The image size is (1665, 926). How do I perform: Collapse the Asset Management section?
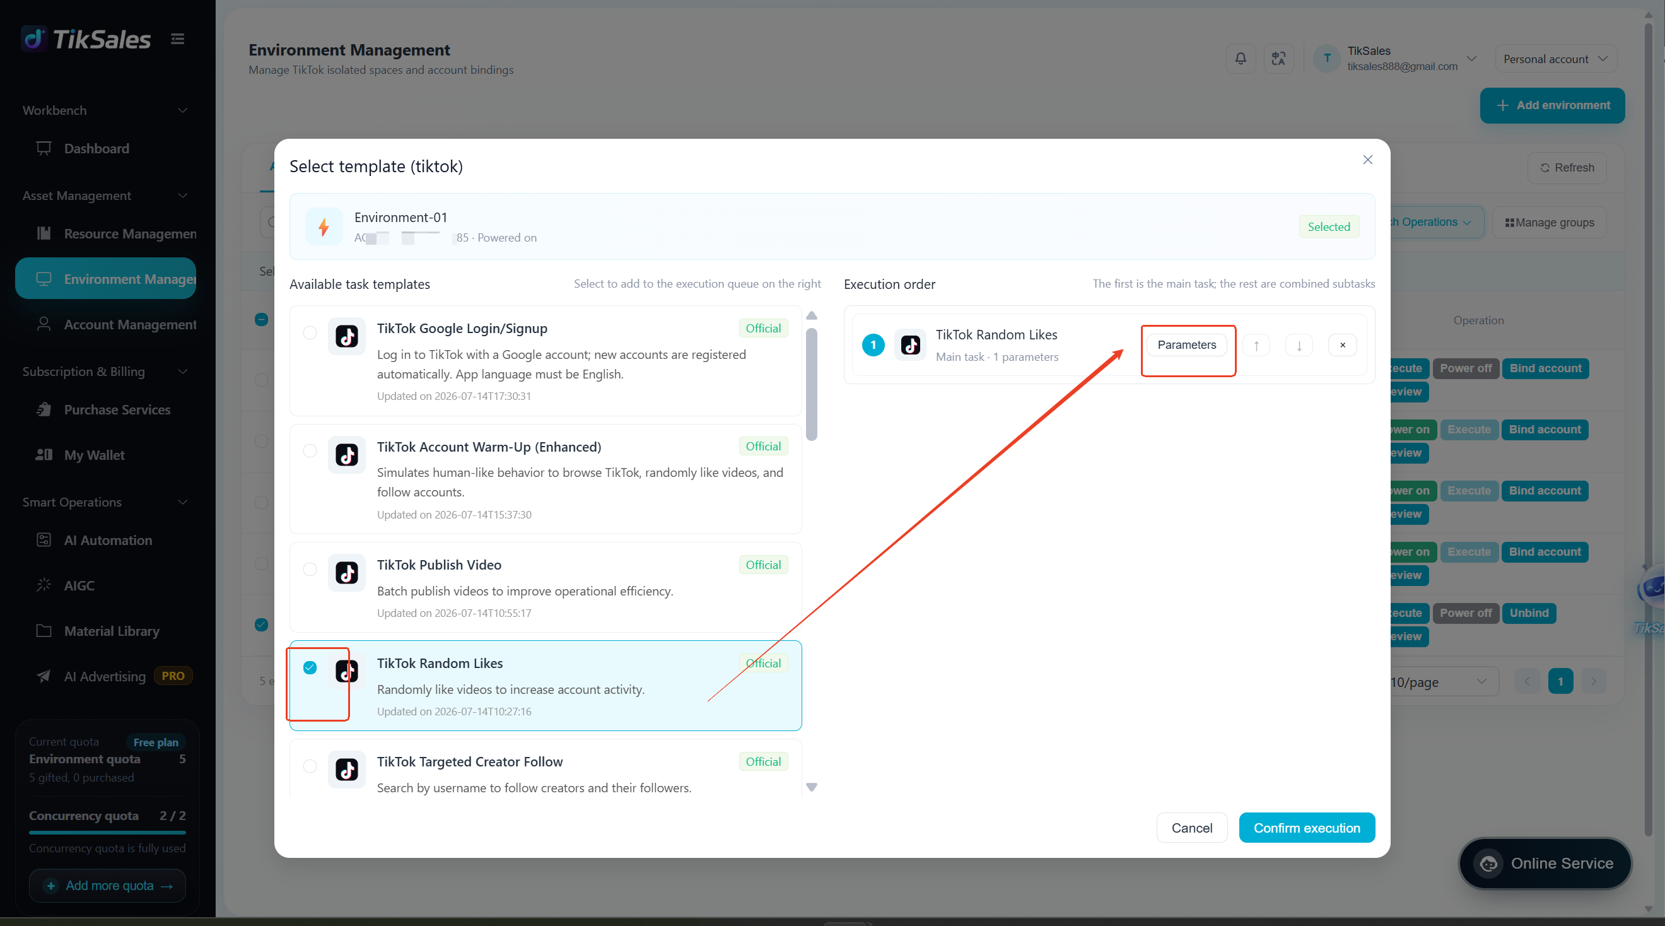[x=183, y=196]
